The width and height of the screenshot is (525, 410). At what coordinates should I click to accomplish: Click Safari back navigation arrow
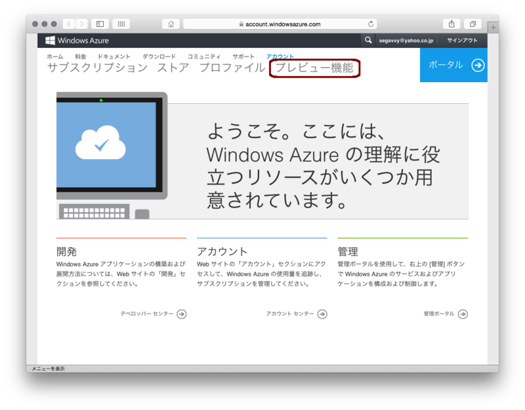69,24
